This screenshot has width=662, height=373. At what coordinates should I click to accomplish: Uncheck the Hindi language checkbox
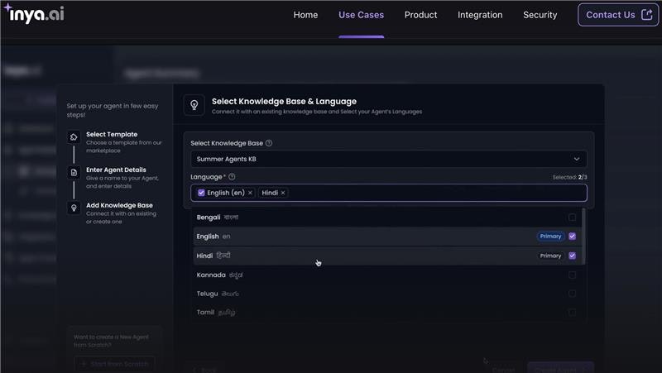pos(572,256)
